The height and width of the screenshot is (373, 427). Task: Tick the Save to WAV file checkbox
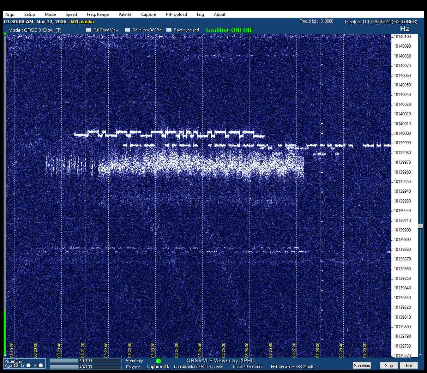[x=128, y=30]
